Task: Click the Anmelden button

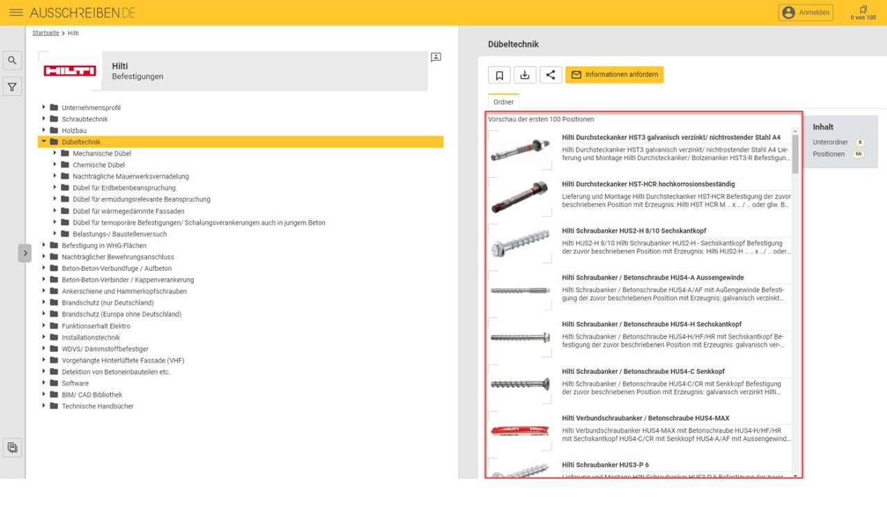Action: tap(805, 12)
